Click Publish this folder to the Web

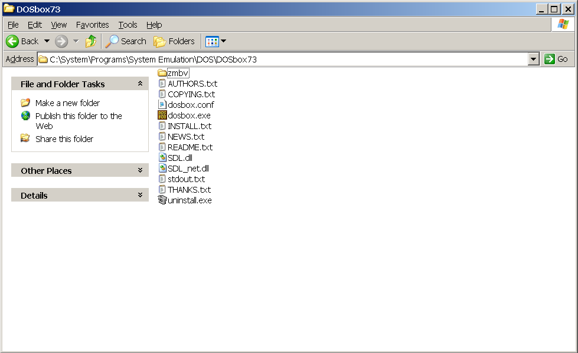(x=79, y=121)
